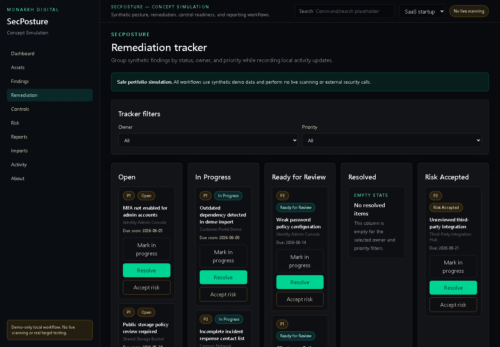Image resolution: width=500 pixels, height=347 pixels.
Task: Click 'Incomplete incident response contact list' title
Action: [x=222, y=335]
